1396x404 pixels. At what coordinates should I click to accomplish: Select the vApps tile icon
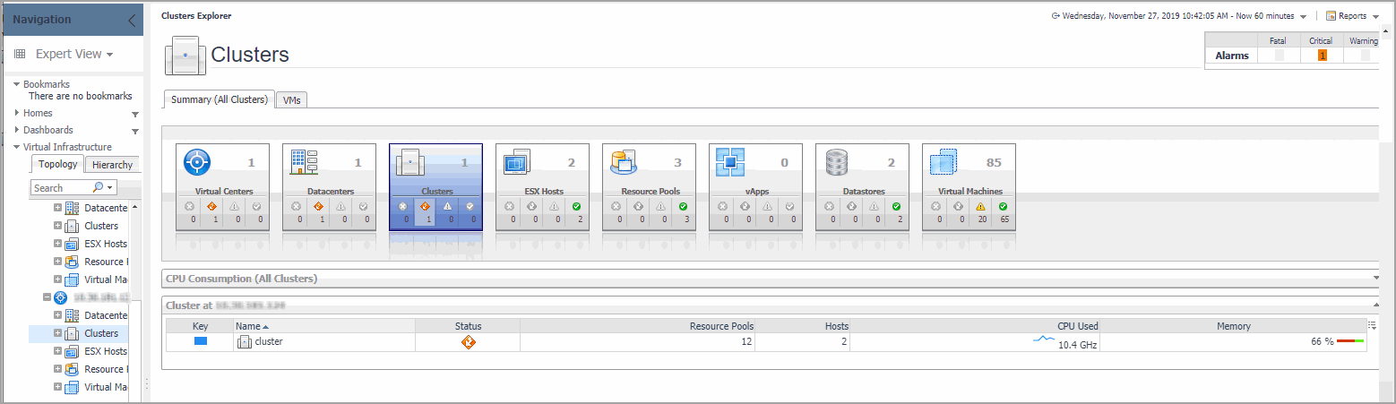(730, 162)
